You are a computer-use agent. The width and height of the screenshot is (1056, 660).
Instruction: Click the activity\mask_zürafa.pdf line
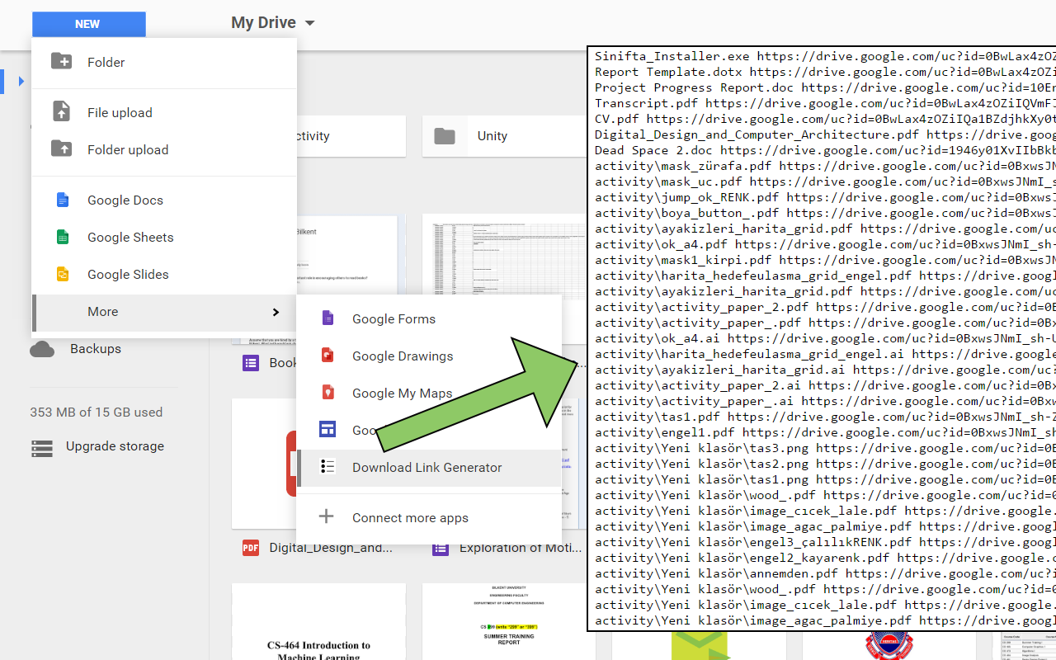tap(825, 166)
